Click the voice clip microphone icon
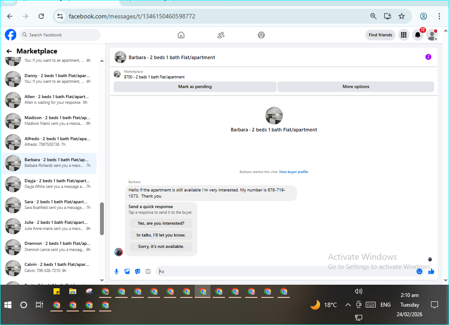The width and height of the screenshot is (449, 325). tap(117, 271)
